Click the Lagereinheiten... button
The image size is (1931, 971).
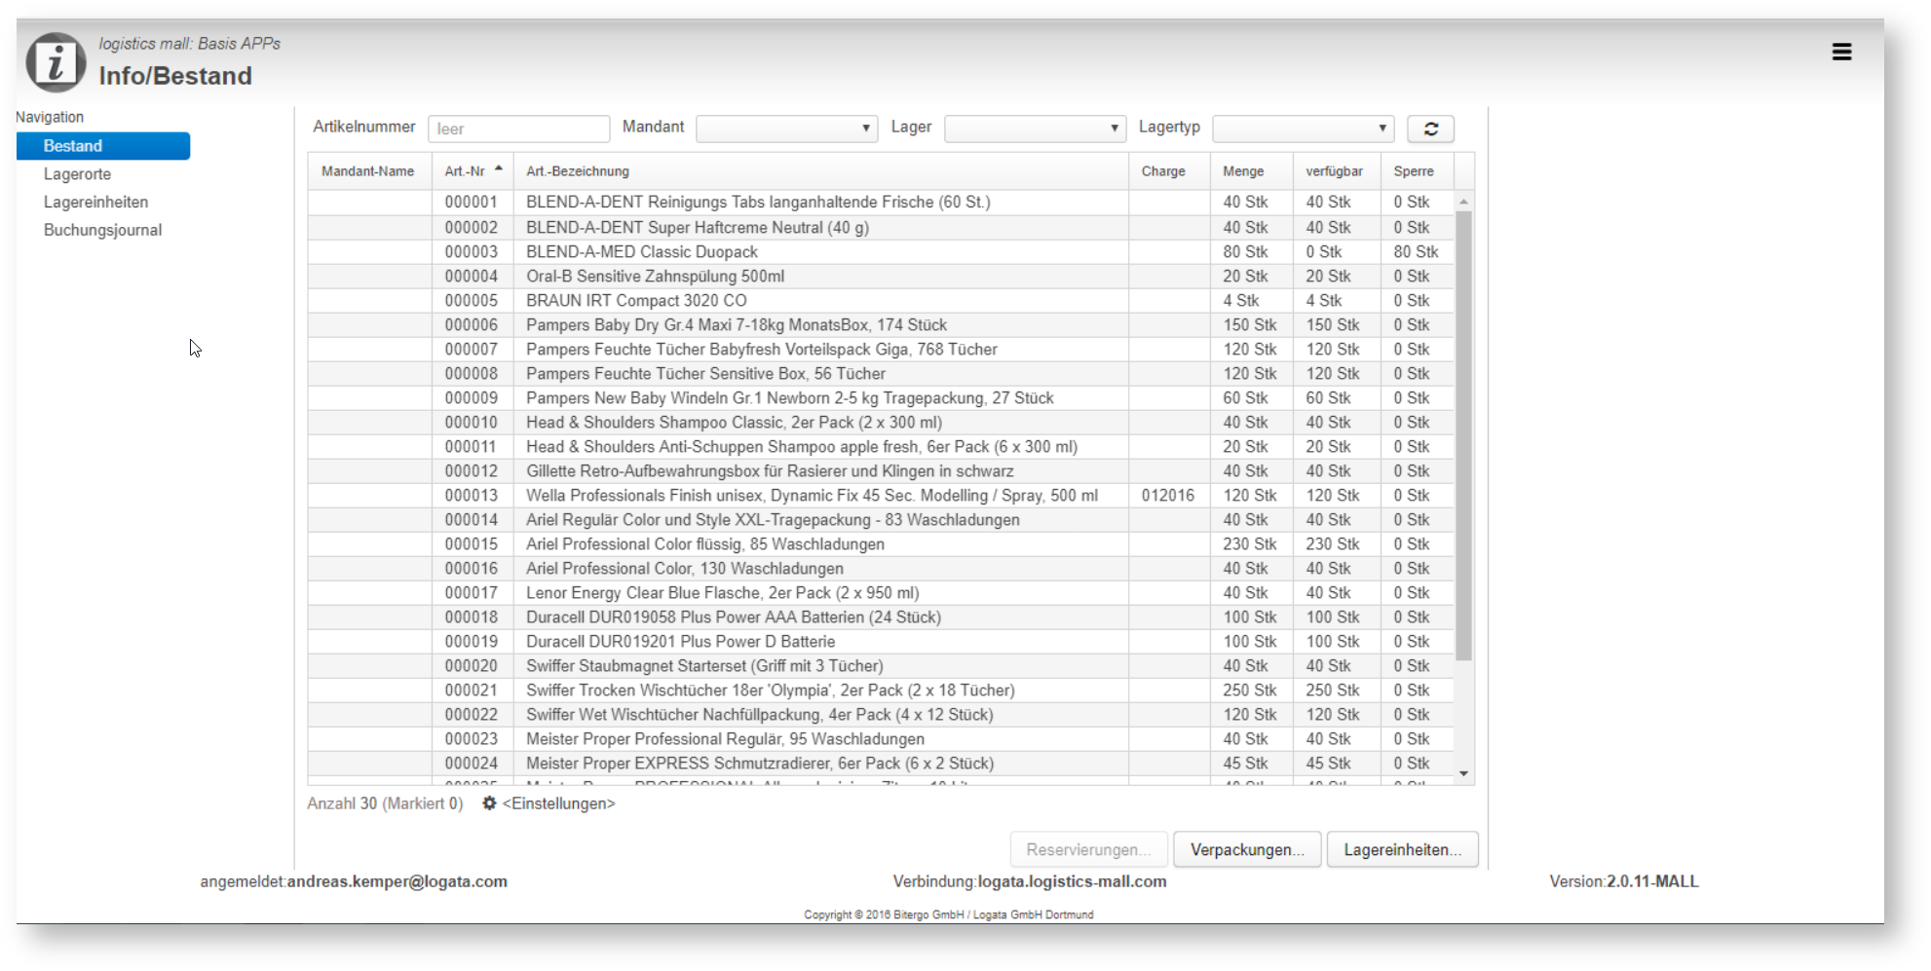[1402, 849]
